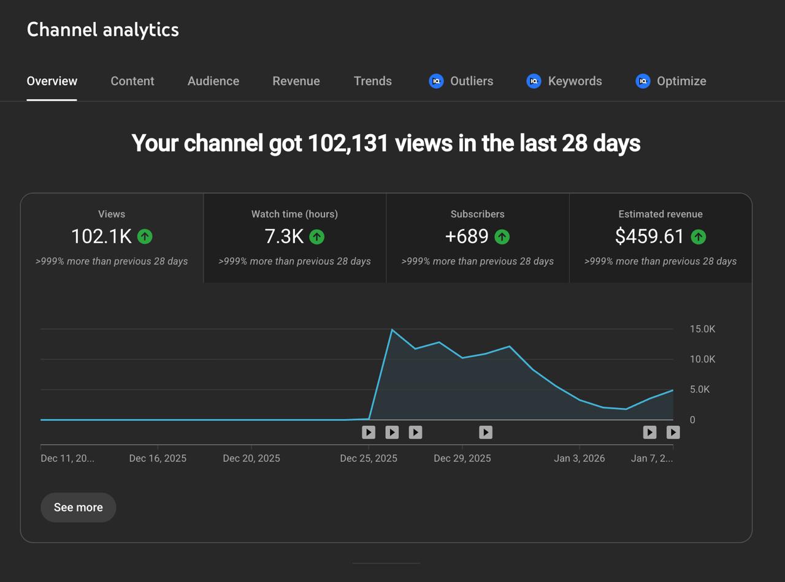
Task: Click the last video marker at chart end
Action: [x=673, y=433]
